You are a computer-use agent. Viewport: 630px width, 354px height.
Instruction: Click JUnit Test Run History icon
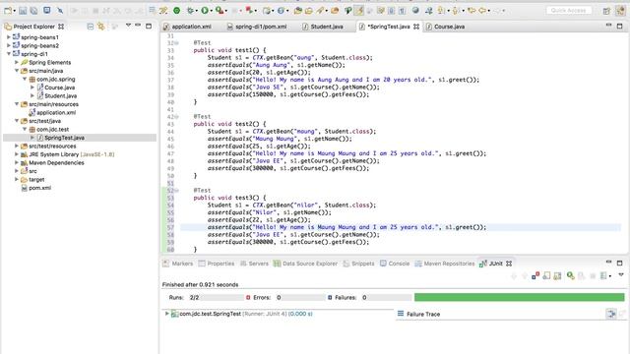(x=603, y=275)
